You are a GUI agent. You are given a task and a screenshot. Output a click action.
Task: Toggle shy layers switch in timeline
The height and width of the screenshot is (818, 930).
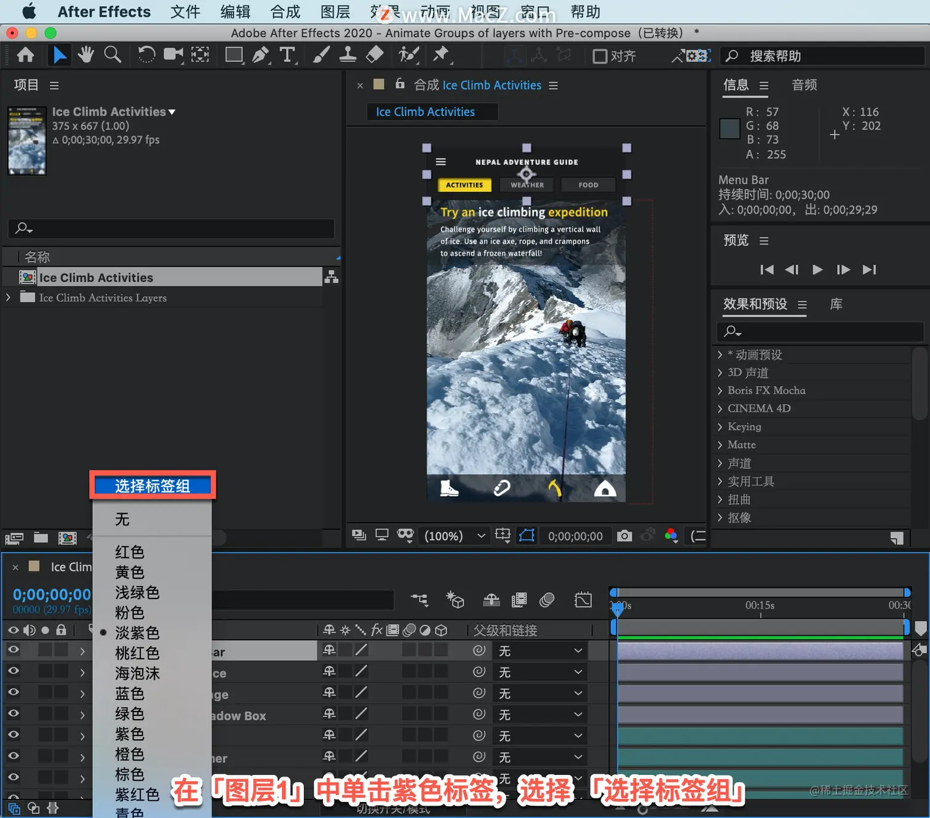[491, 599]
